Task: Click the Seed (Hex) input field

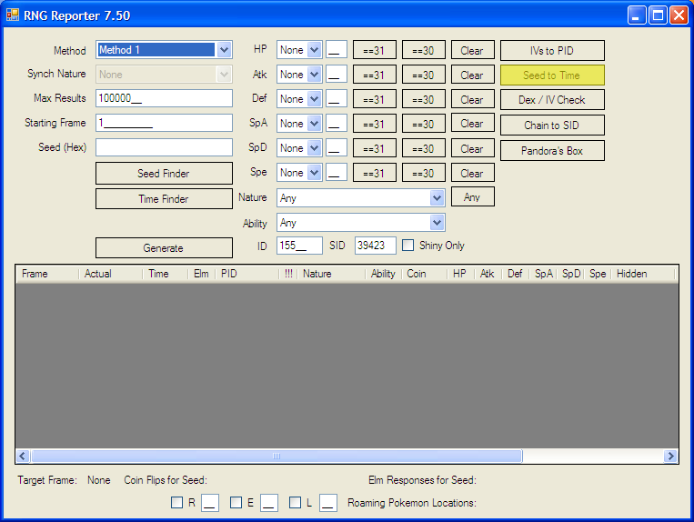Action: [164, 147]
